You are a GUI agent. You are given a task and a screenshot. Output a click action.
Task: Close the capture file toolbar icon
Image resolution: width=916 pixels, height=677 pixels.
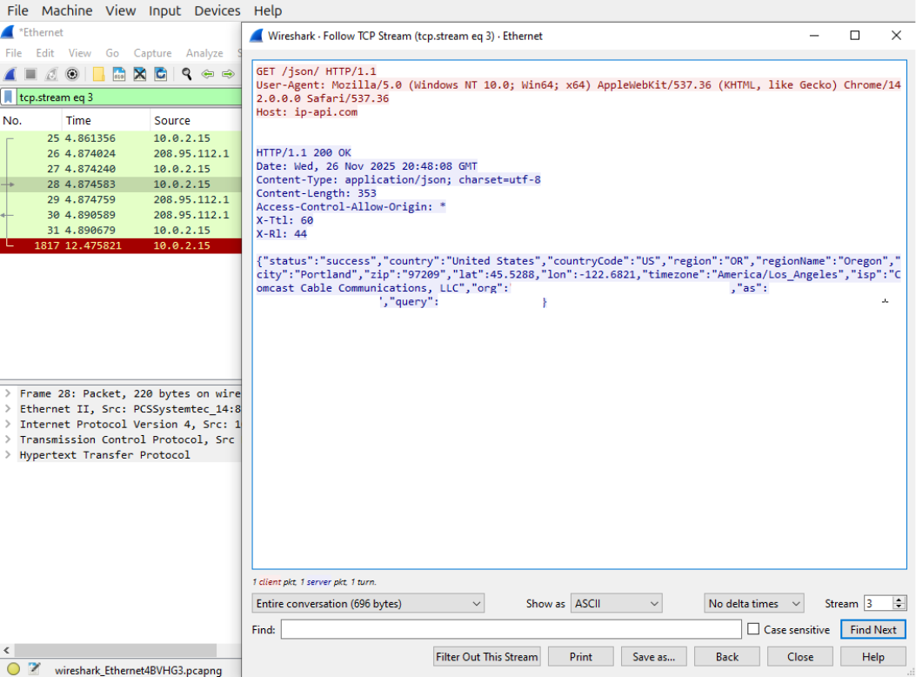tap(139, 74)
